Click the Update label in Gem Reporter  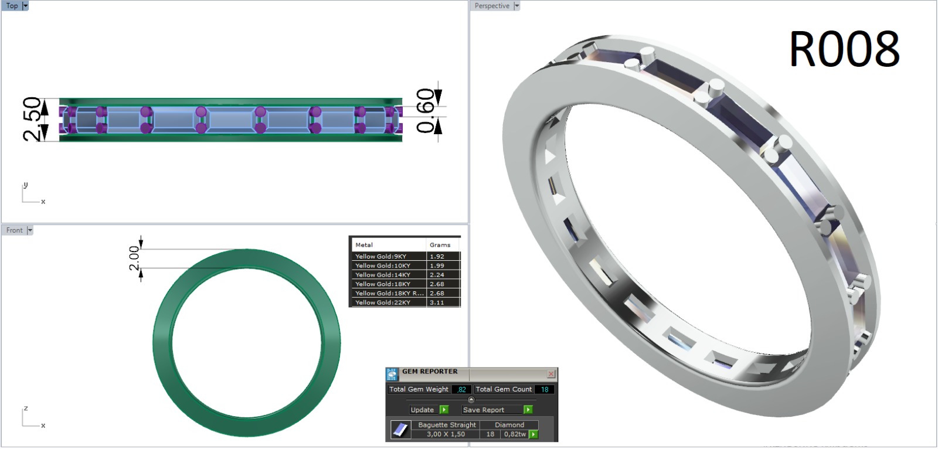click(422, 410)
